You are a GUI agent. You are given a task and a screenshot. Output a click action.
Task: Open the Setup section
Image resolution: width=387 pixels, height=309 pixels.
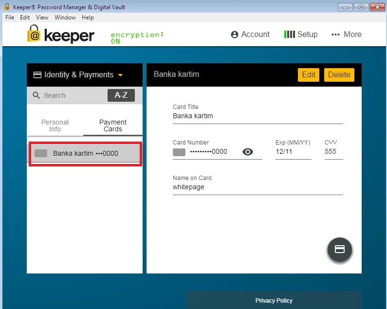click(301, 34)
